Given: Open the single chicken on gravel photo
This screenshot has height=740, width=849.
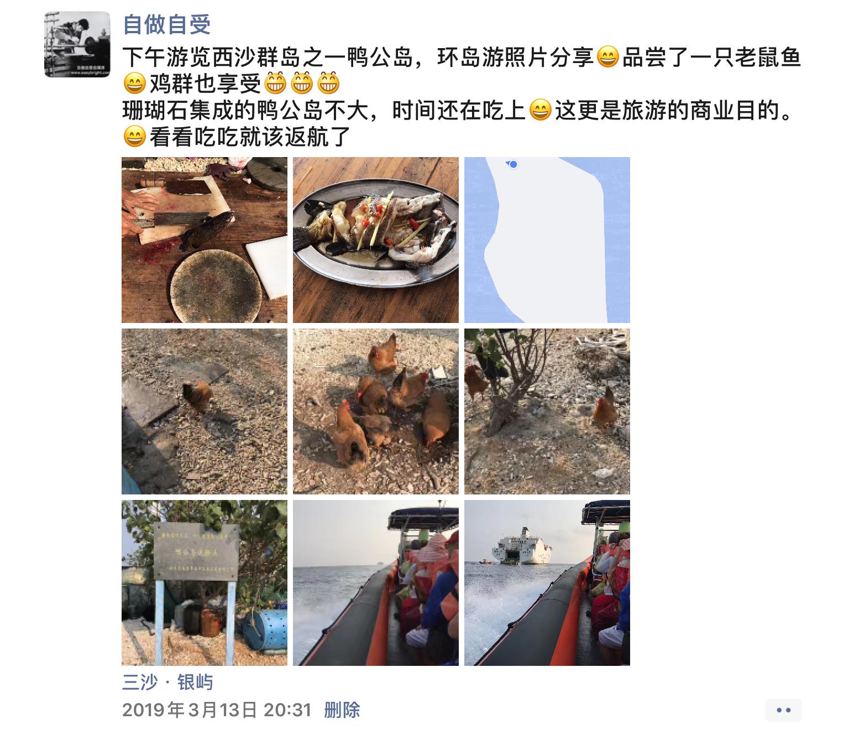Looking at the screenshot, I should tap(205, 411).
